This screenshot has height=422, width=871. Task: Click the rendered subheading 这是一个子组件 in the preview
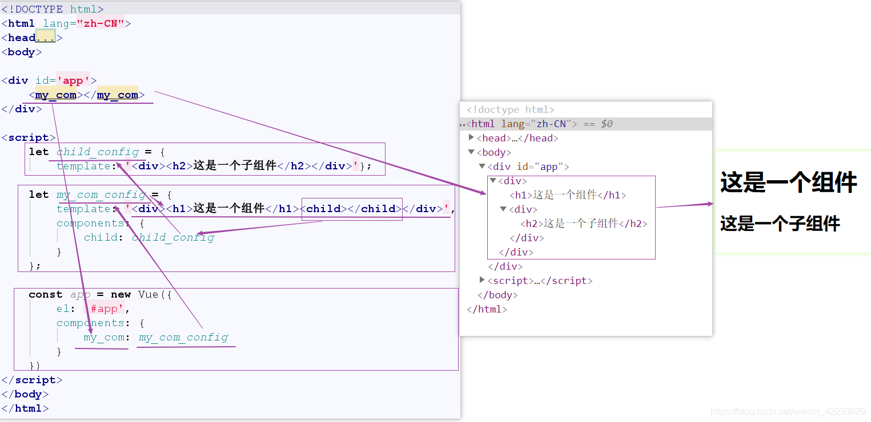click(780, 224)
